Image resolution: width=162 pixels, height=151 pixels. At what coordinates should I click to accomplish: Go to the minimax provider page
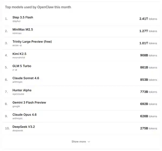tap(17, 33)
